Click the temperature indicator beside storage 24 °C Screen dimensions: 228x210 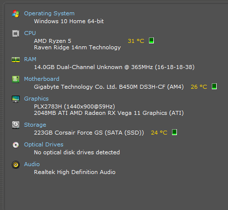pos(174,132)
